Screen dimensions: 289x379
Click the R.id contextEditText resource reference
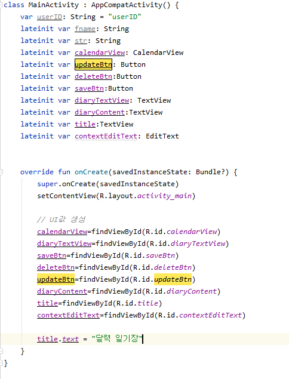[x=210, y=315]
